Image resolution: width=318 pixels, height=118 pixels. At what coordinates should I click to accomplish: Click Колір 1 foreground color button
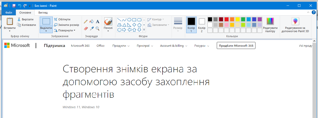[x=191, y=25]
